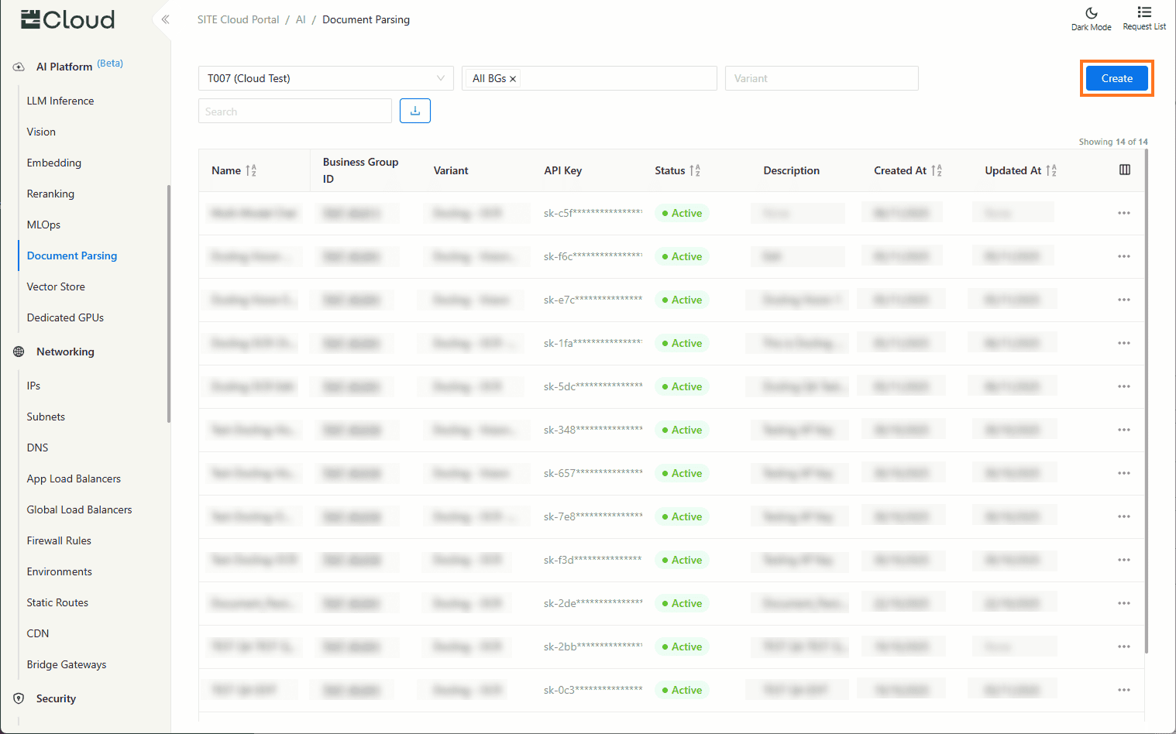The image size is (1176, 734).
Task: Sort by Status column arrows
Action: point(695,170)
